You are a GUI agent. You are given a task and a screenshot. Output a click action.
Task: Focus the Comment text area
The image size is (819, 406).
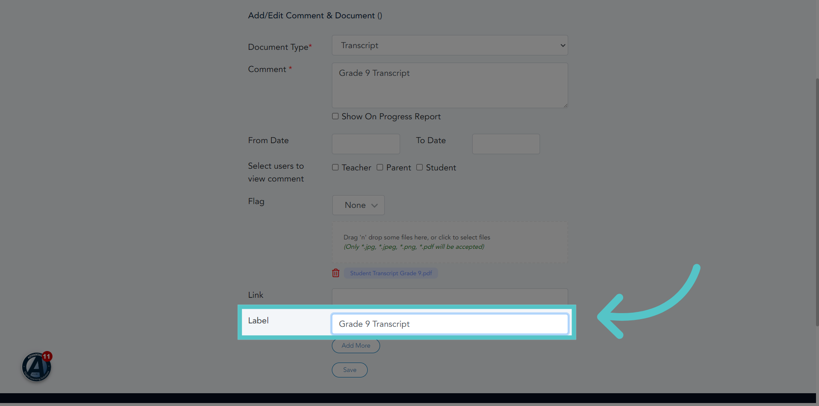click(x=450, y=85)
